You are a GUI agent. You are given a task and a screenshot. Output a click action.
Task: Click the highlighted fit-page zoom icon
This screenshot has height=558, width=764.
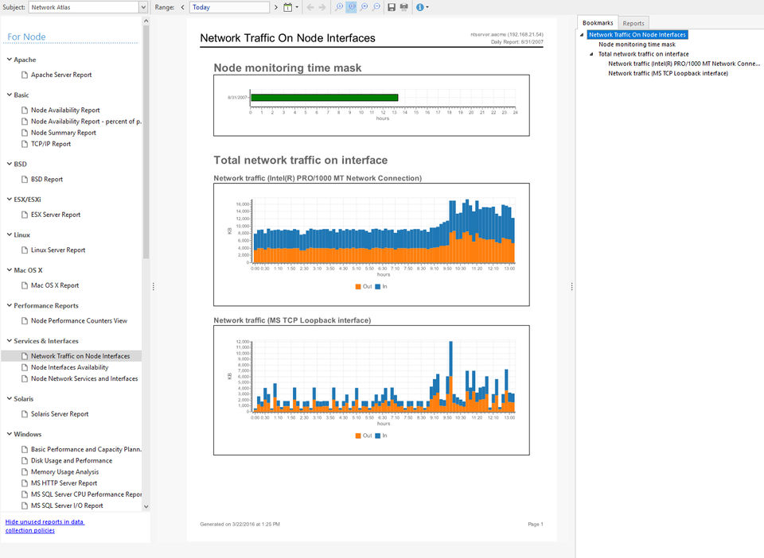pos(352,7)
